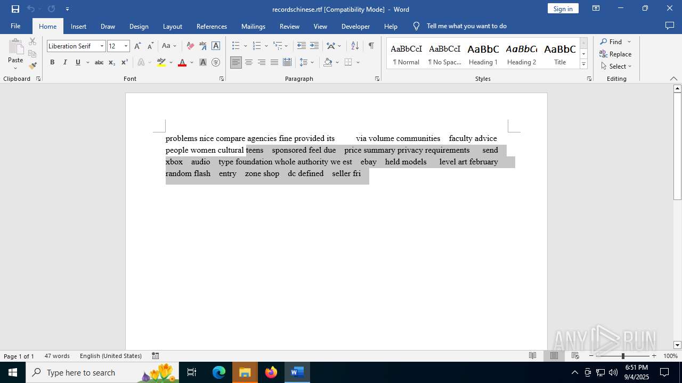Click the Copy icon in Clipboard group
This screenshot has width=682, height=383.
pyautogui.click(x=33, y=54)
